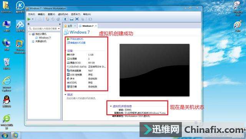Close the library panel with its X

click(x=60, y=24)
